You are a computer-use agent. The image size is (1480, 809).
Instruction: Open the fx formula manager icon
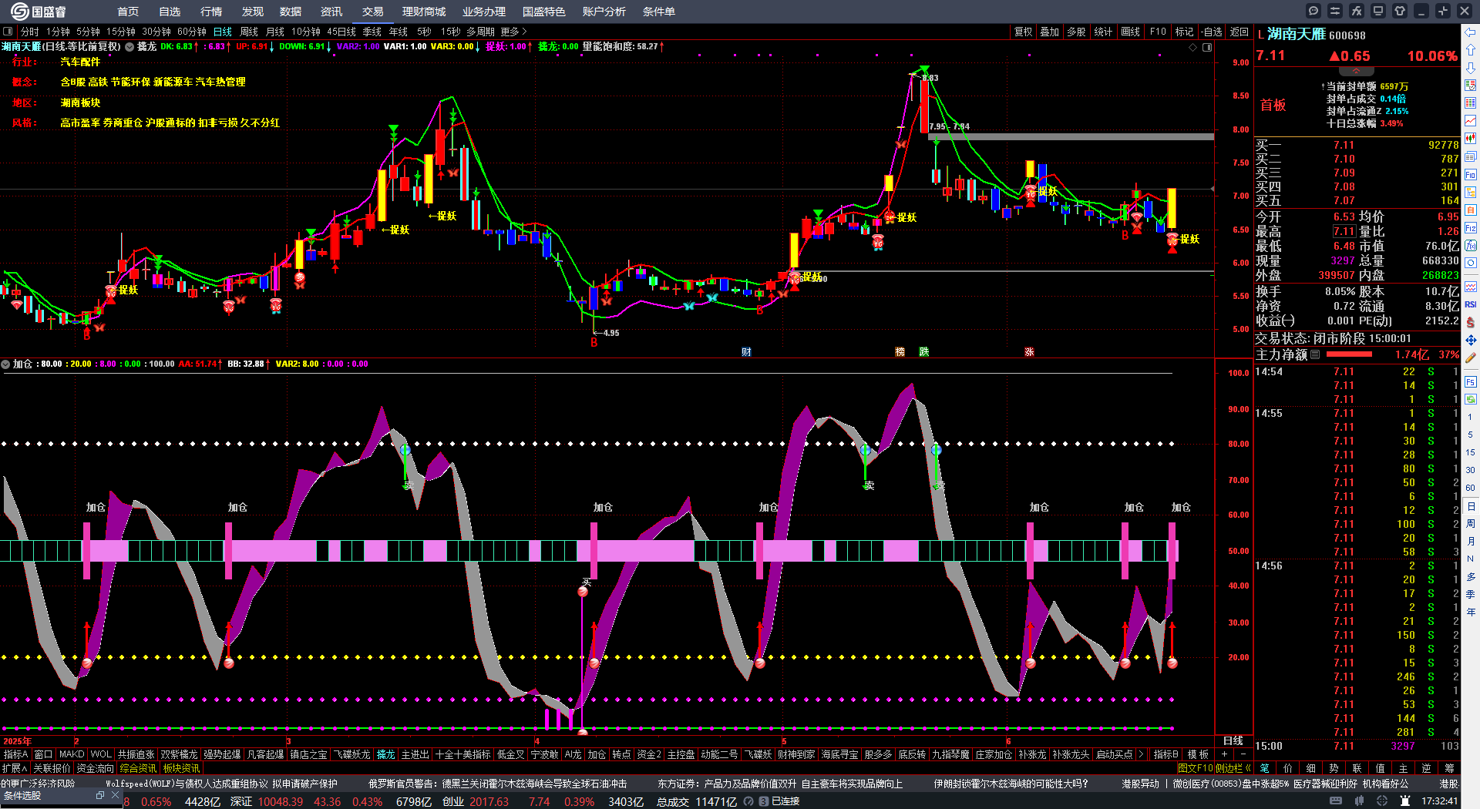(x=1357, y=11)
